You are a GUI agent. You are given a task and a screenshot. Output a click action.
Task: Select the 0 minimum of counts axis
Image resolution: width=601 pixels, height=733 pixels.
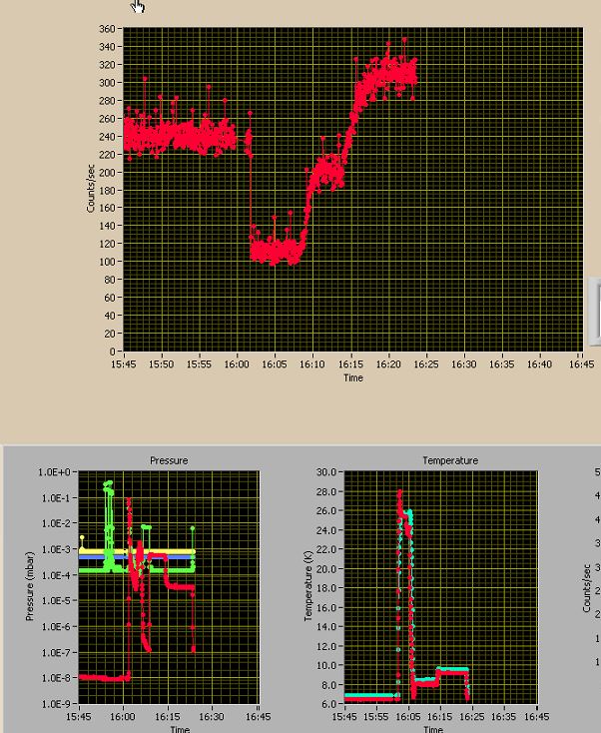[112, 352]
